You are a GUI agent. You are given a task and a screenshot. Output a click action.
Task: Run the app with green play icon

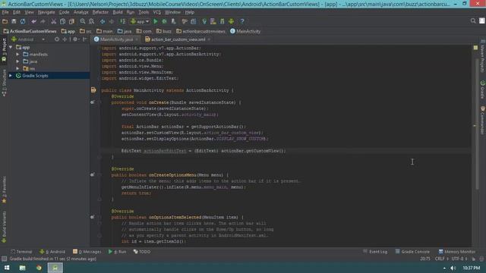[x=156, y=21]
